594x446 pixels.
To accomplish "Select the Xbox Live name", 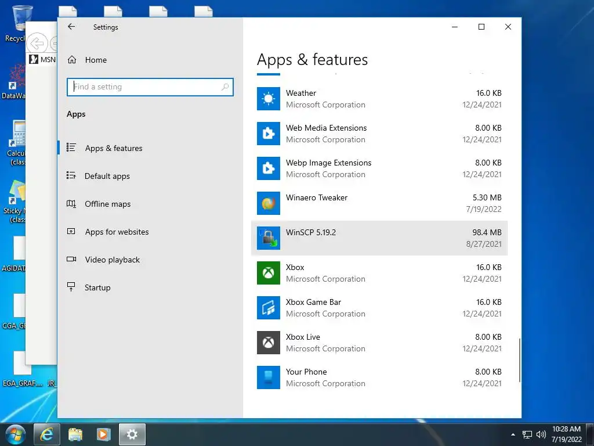I will pyautogui.click(x=303, y=337).
